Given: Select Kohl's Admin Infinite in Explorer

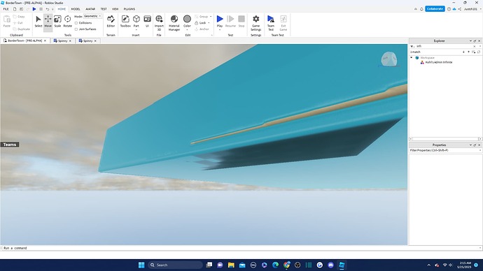Looking at the screenshot, I should tap(439, 62).
